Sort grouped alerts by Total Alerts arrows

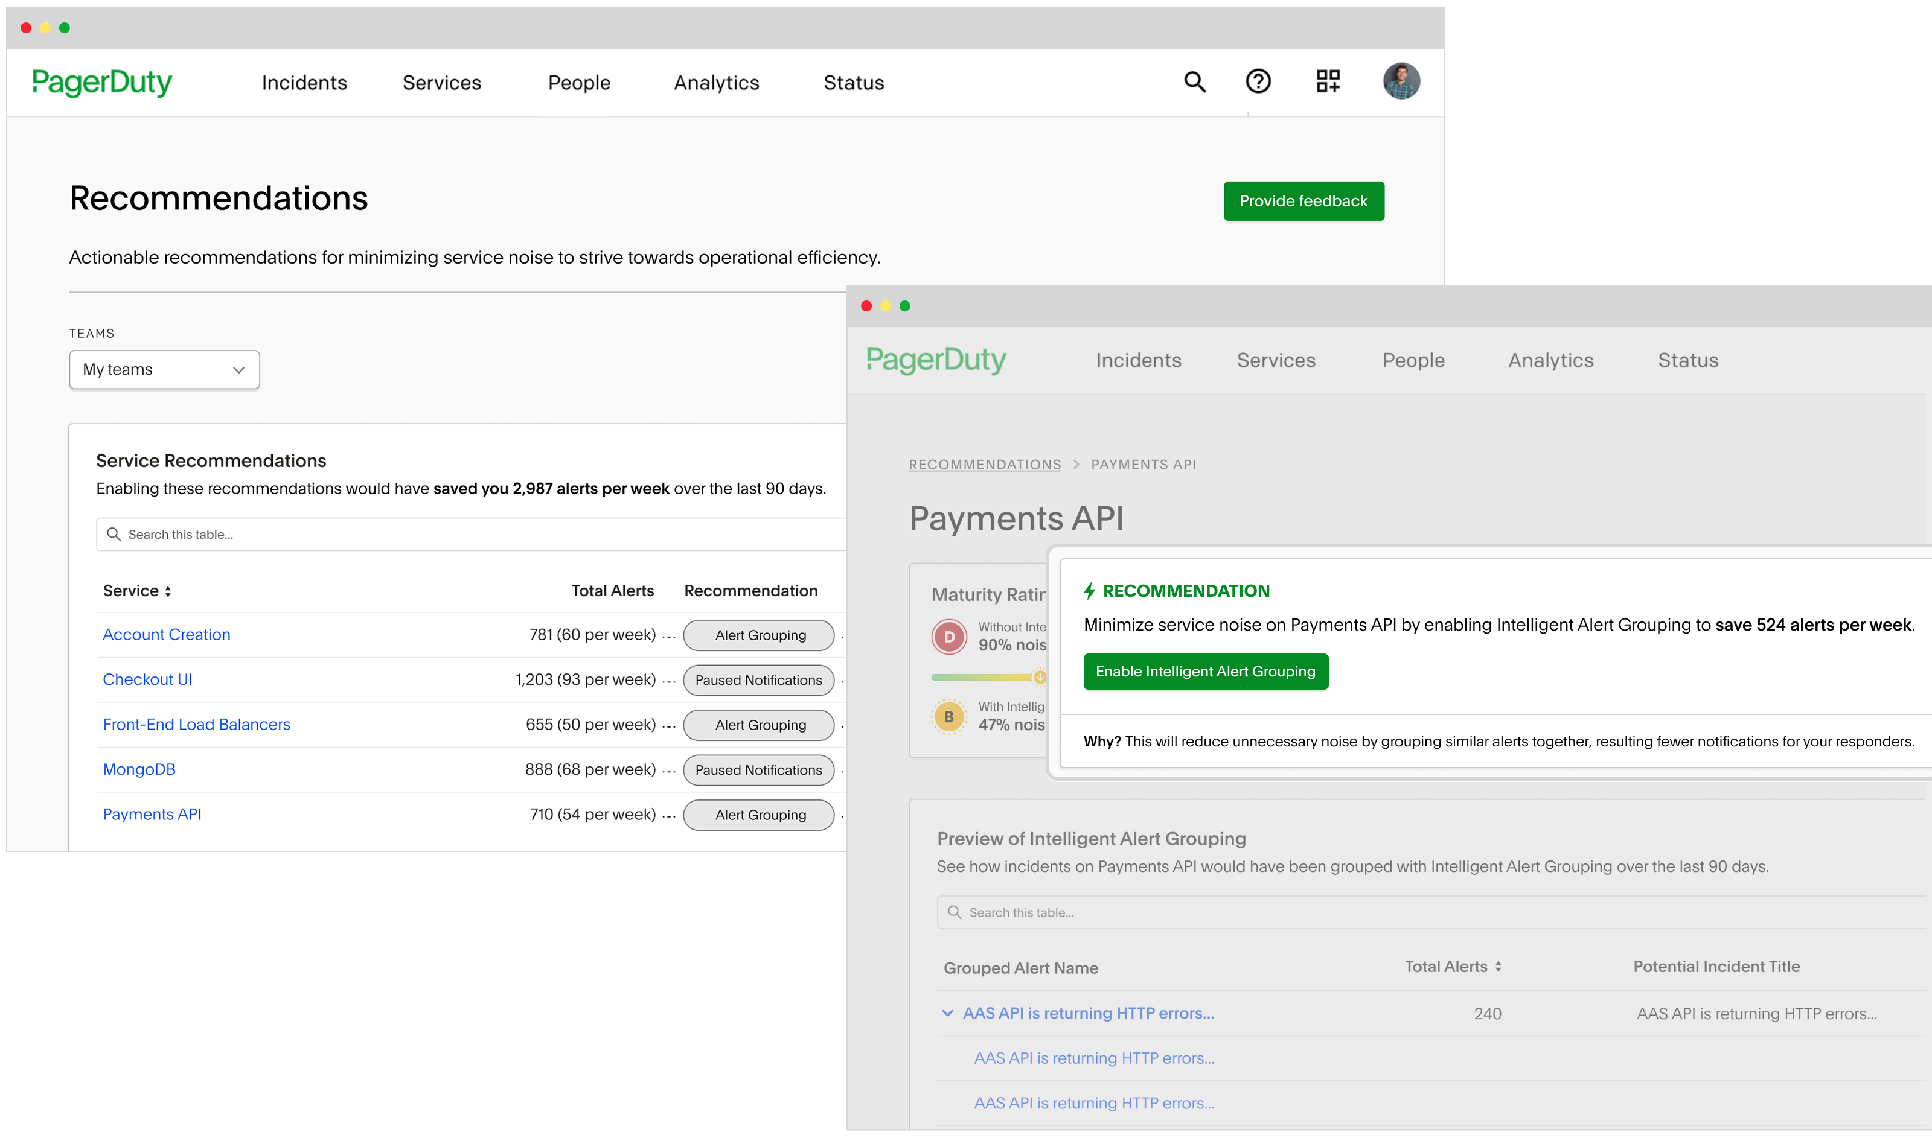coord(1498,967)
